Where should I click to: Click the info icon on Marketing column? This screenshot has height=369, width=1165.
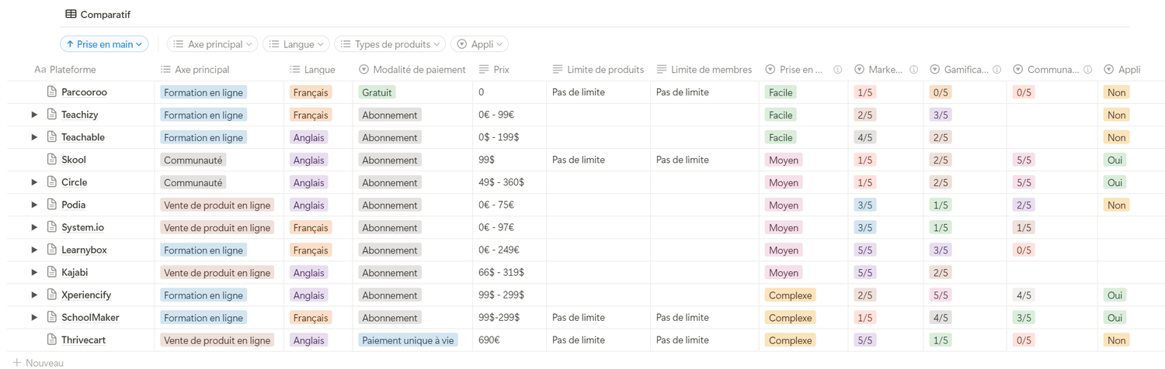tap(913, 70)
